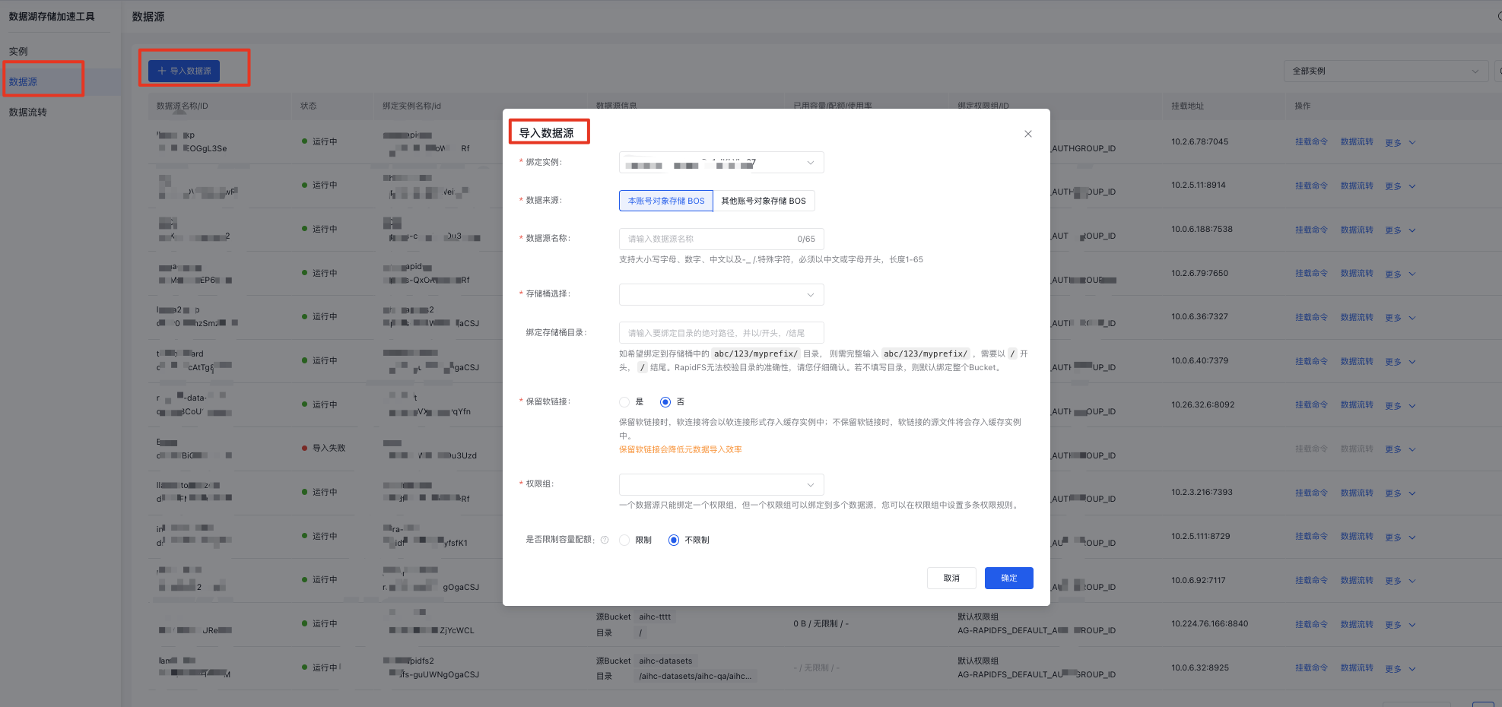Click the aihc-datasets source bucket tag
The height and width of the screenshot is (707, 1502).
pos(665,661)
